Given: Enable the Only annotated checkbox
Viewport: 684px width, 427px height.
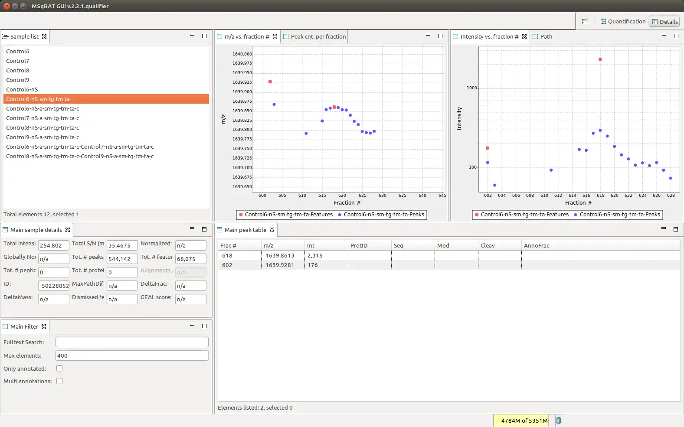Looking at the screenshot, I should click(59, 368).
